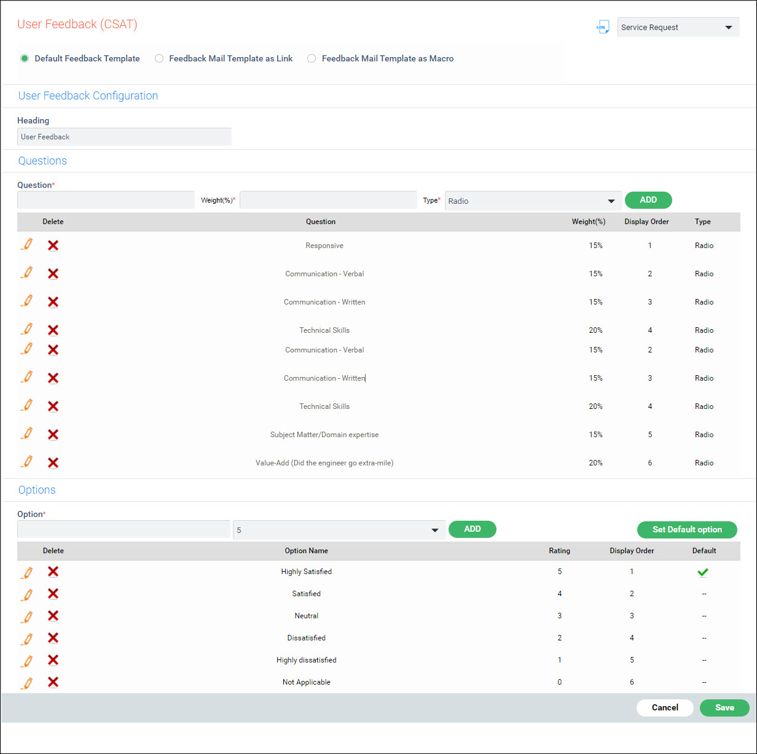The width and height of the screenshot is (757, 754).
Task: Delete the Not Applicable option
Action: click(53, 682)
